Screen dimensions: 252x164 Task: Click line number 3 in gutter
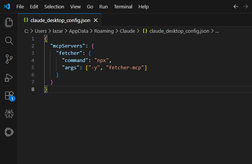pos(33,53)
